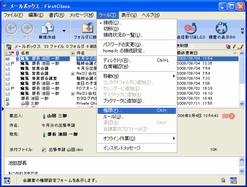Click the 送信取り消し (Unsend) toolbar icon
This screenshot has height=187, width=247.
pos(190,28)
